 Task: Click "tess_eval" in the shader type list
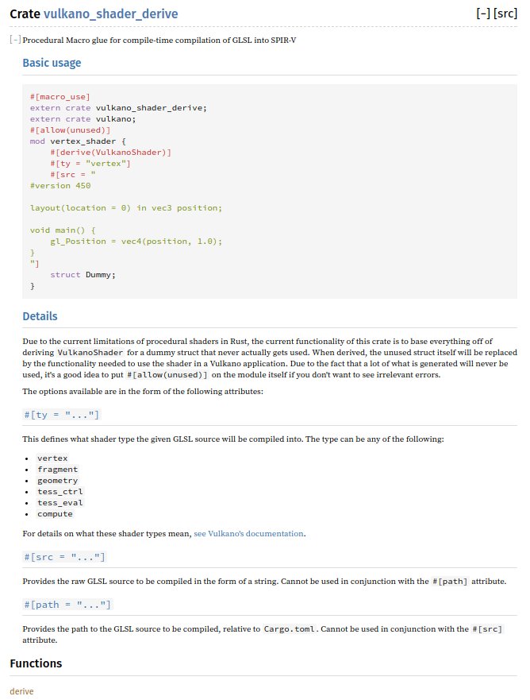click(60, 503)
